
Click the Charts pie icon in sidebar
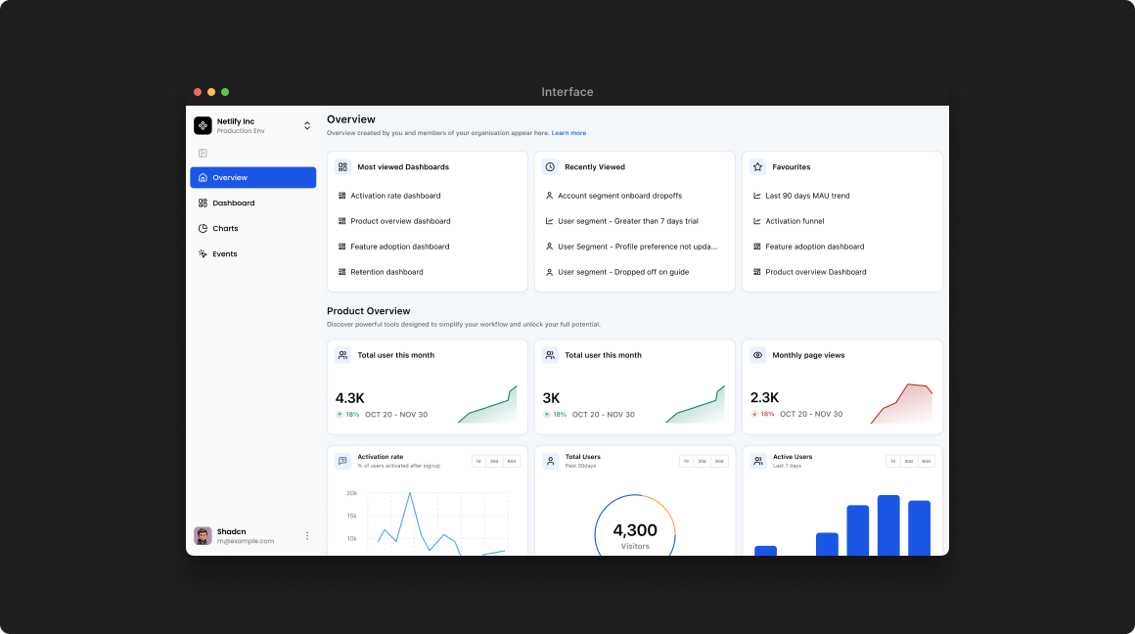pos(204,228)
